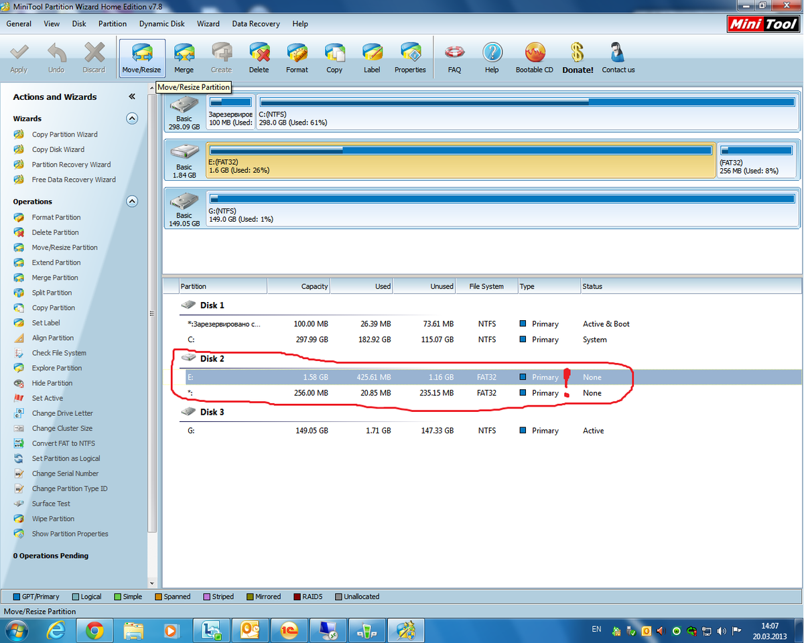
Task: Select G:(NTFS) partition bar in disk map
Action: pyautogui.click(x=503, y=208)
